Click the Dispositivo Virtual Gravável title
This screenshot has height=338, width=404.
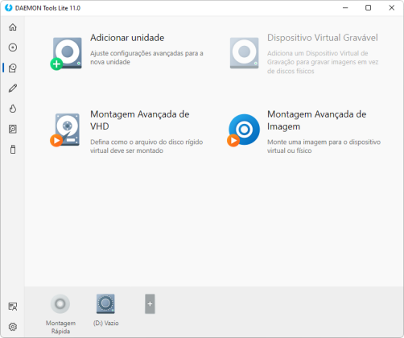(x=323, y=38)
